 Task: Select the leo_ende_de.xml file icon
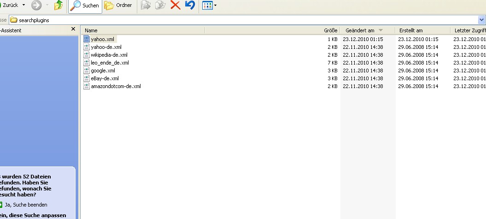tap(87, 63)
